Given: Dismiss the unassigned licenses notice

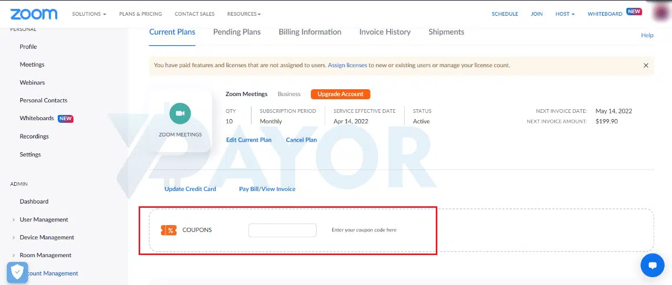Looking at the screenshot, I should click(x=646, y=66).
